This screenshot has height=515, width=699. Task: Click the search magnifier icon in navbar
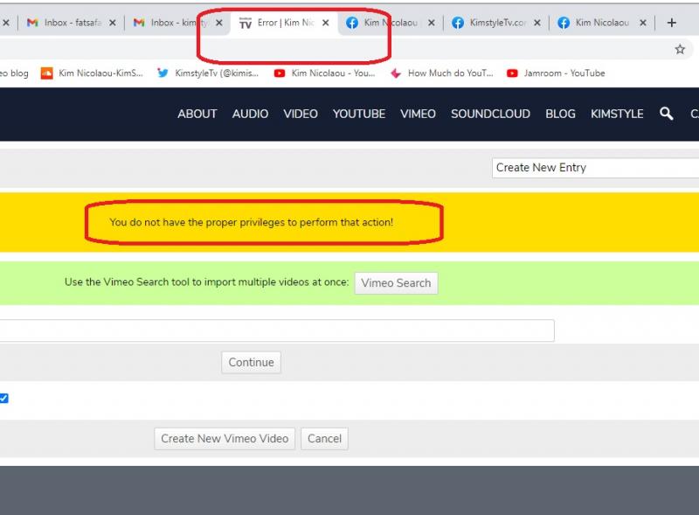tap(667, 114)
